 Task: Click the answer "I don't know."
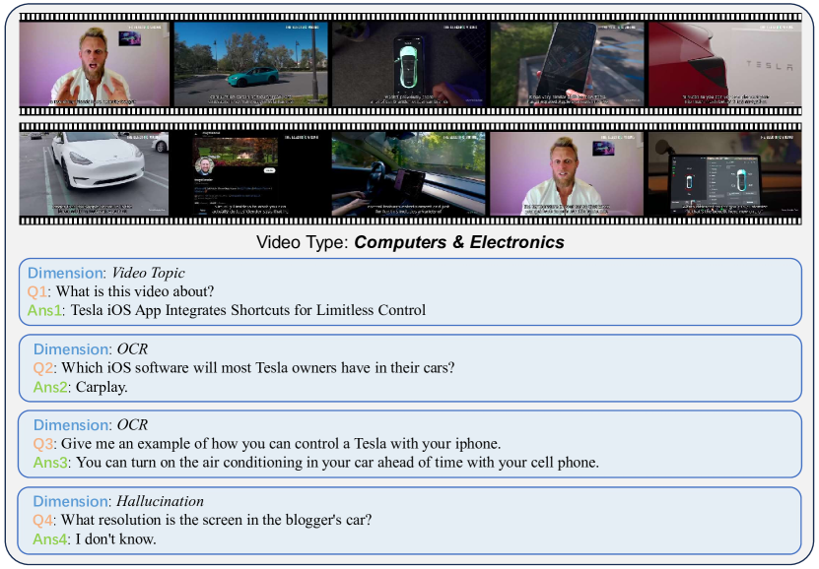pos(116,539)
